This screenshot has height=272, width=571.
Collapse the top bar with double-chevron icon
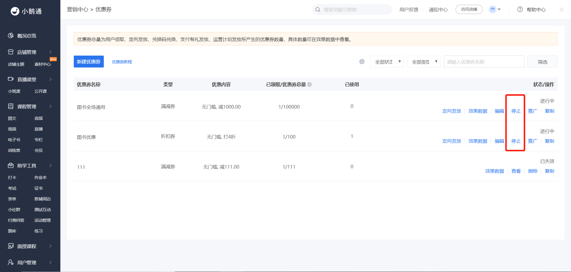pos(561,10)
